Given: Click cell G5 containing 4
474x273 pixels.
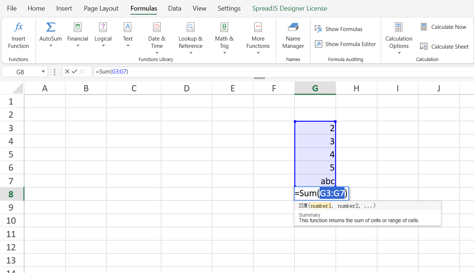Looking at the screenshot, I should pyautogui.click(x=315, y=154).
